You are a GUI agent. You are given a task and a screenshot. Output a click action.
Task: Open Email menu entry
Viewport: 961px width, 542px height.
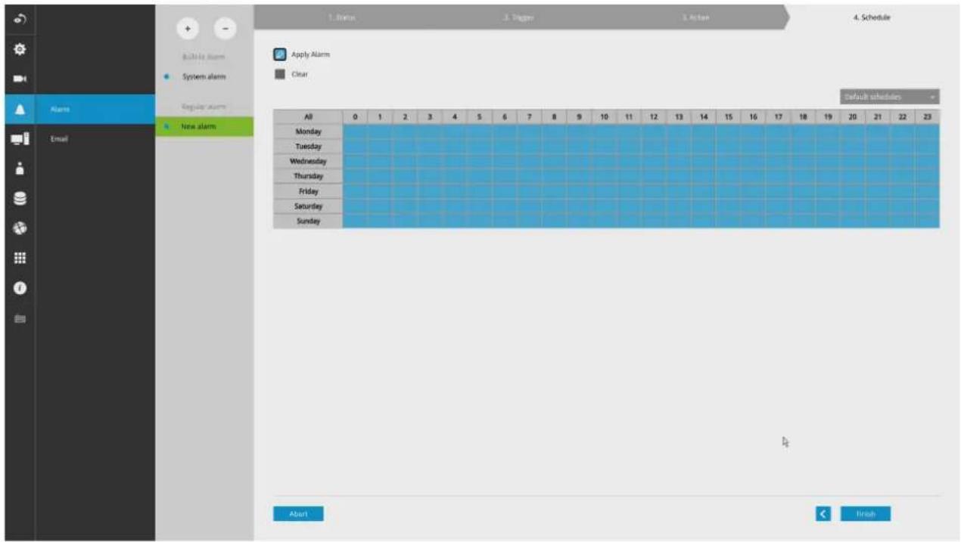click(x=95, y=139)
